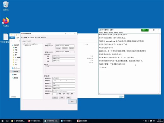
Task: Edit the server status number field
Action: click(x=55, y=94)
